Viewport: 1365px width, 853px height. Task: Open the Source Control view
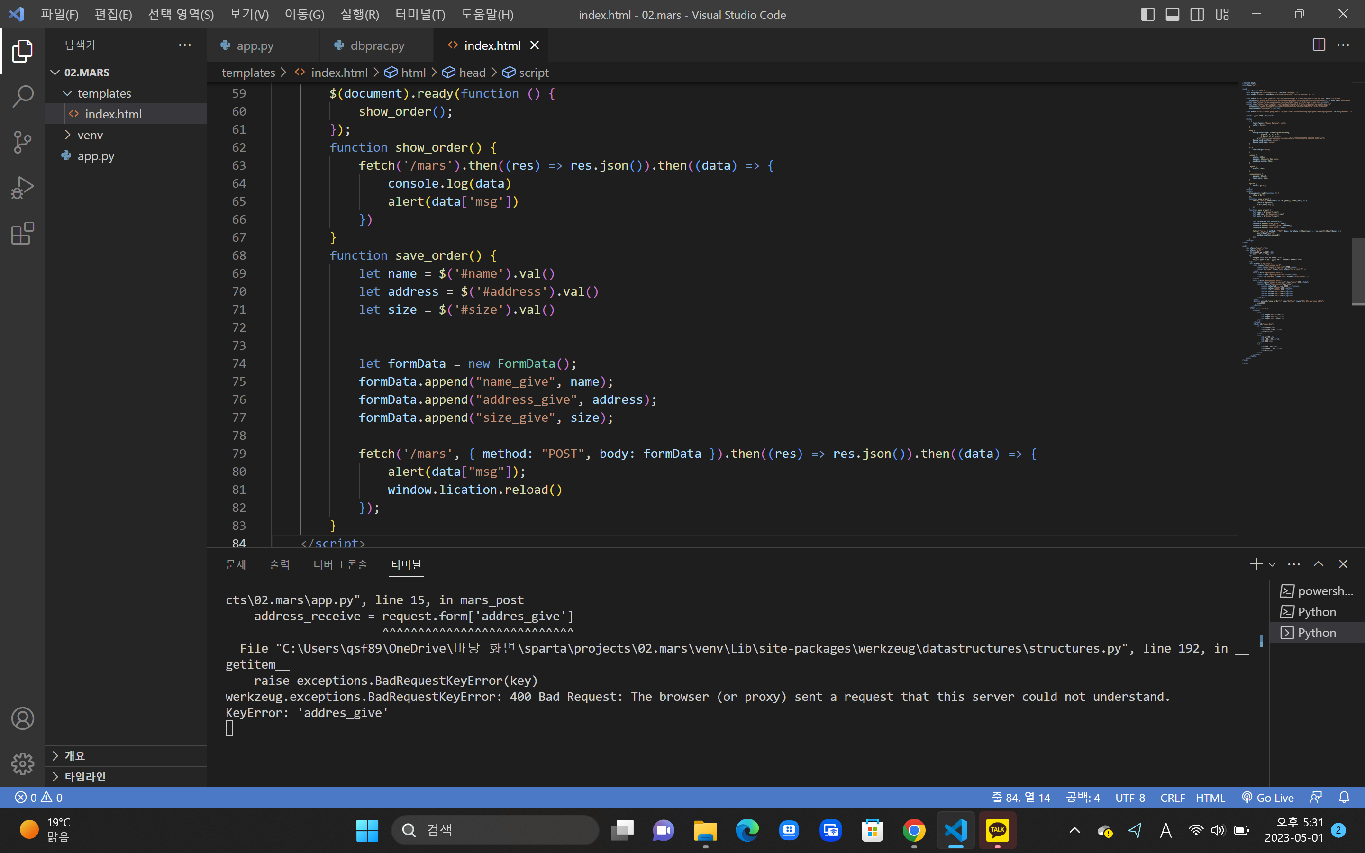23,142
